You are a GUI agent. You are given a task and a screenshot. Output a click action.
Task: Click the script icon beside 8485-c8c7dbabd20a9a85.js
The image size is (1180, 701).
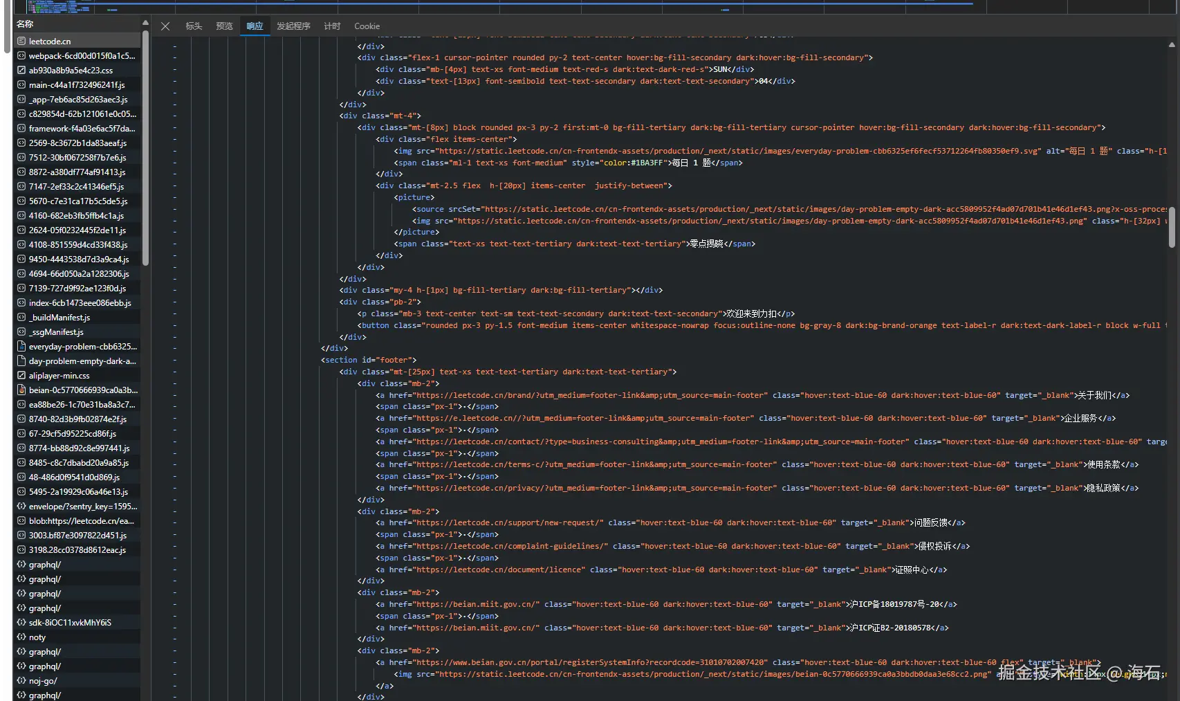(21, 463)
